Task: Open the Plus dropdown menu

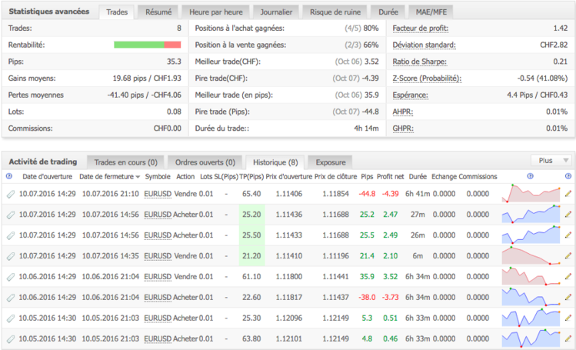Action: click(x=551, y=161)
